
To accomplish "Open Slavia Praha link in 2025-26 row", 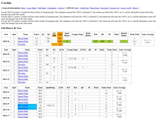I will tap(23, 38).
